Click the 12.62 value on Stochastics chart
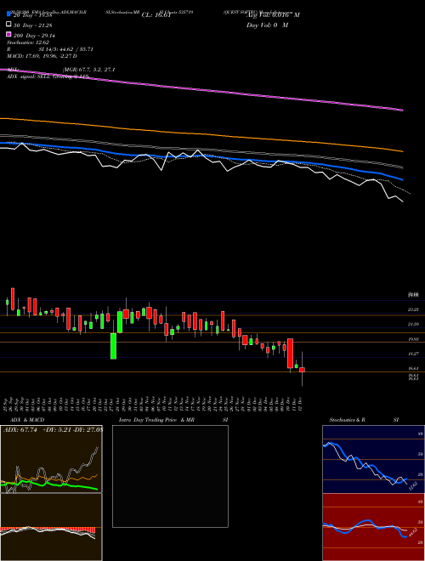The width and height of the screenshot is (425, 561). click(412, 487)
